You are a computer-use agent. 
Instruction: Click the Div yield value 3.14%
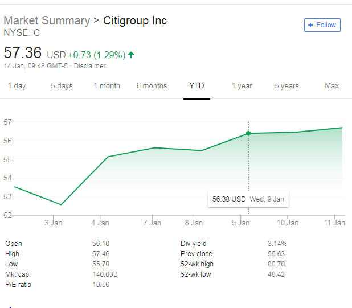point(277,244)
